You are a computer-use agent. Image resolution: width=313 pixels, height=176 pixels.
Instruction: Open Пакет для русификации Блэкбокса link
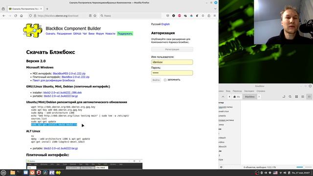54,80
